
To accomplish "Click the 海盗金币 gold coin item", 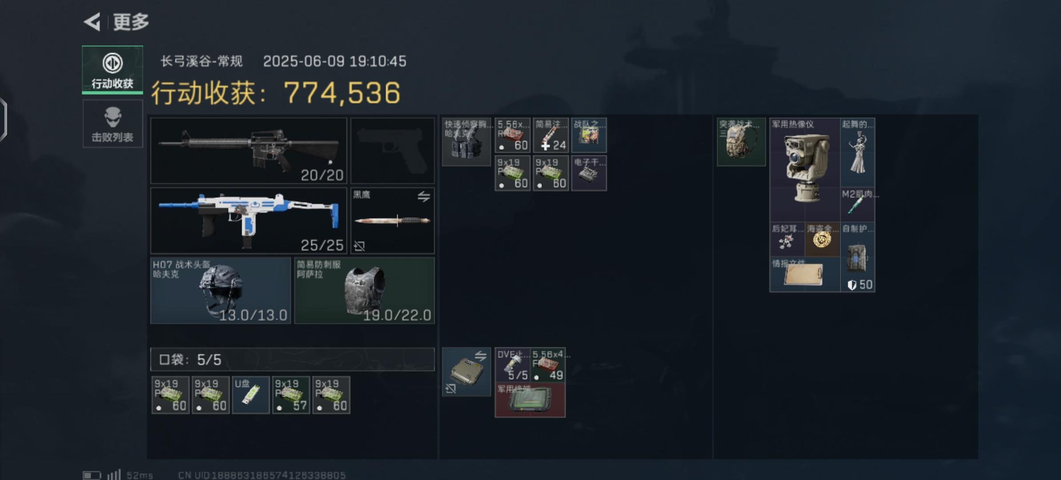I will point(822,240).
